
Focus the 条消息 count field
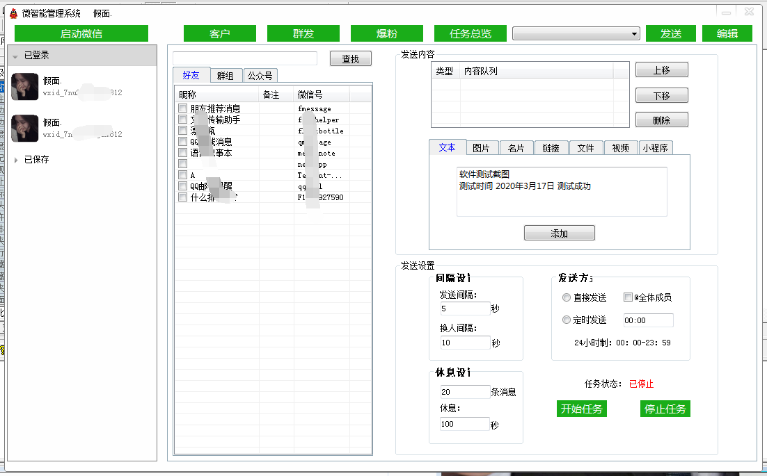coord(465,391)
